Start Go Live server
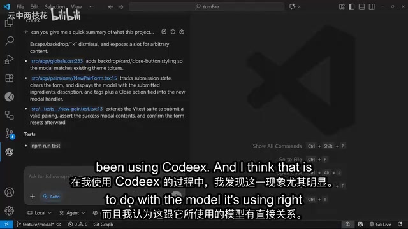Screen dimensions: 408x229 tap(380, 225)
